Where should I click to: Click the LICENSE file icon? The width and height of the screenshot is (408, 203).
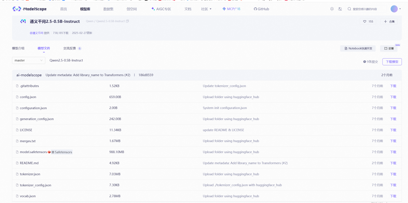pyautogui.click(x=17, y=130)
